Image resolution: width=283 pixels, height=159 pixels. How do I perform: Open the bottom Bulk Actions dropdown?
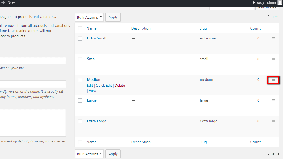89,154
